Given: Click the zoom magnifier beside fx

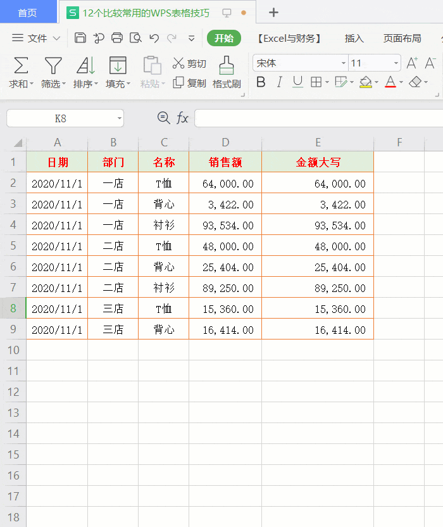Looking at the screenshot, I should click(163, 118).
